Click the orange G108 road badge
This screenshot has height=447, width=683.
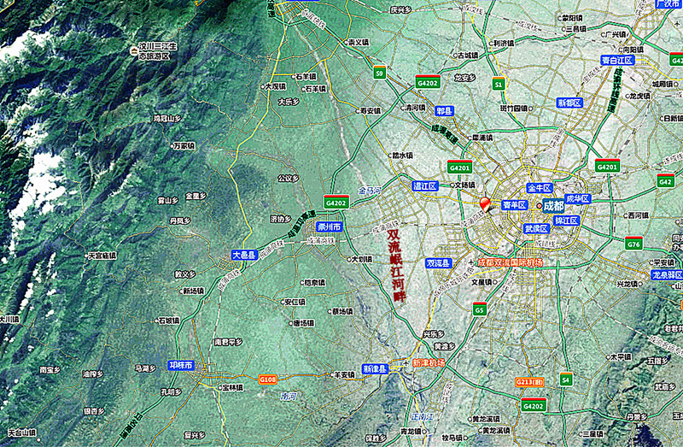pos(268,379)
